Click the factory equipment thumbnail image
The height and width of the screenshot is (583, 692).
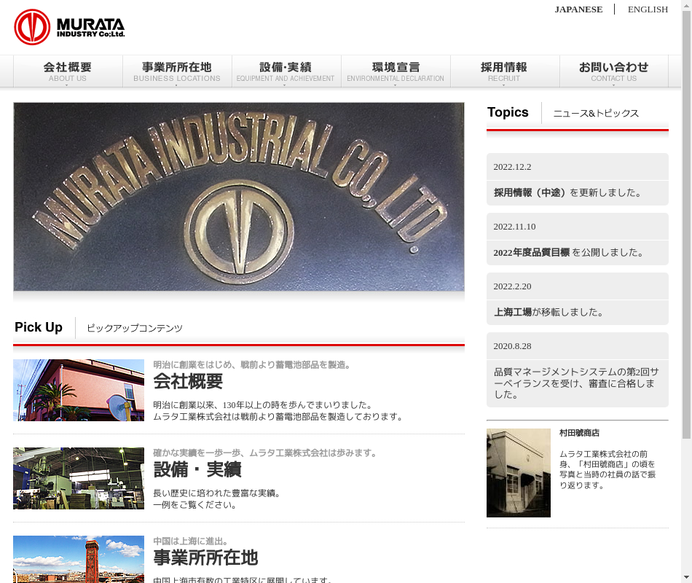(79, 478)
